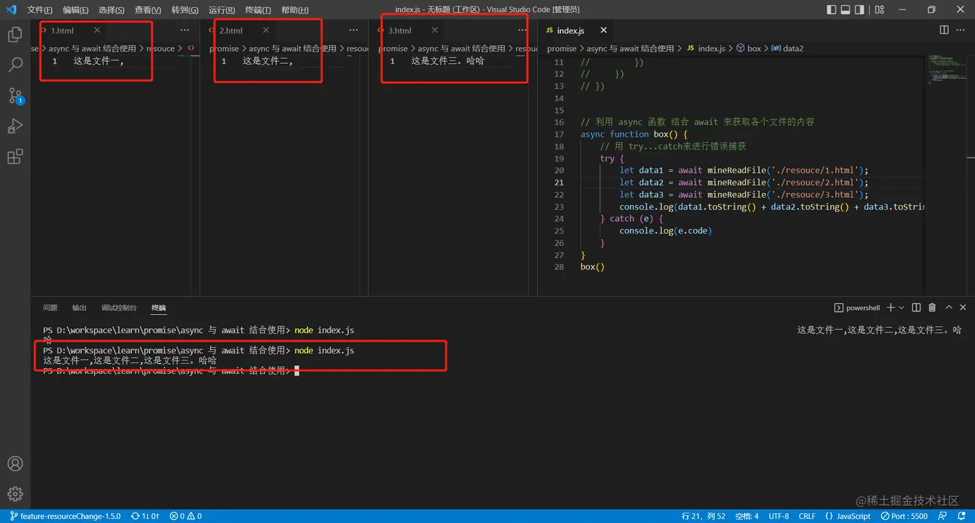Synchronize changes 1↓ 0↑ in status bar
The width and height of the screenshot is (975, 523).
[145, 516]
